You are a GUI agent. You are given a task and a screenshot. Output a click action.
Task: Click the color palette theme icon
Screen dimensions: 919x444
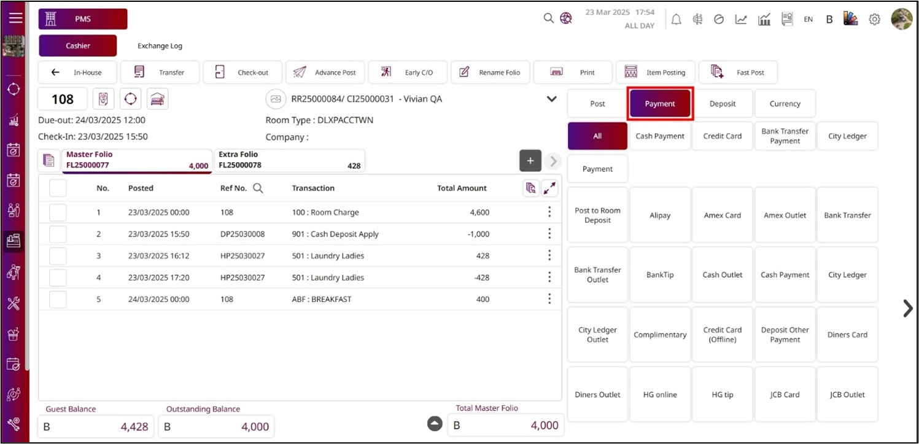[850, 19]
